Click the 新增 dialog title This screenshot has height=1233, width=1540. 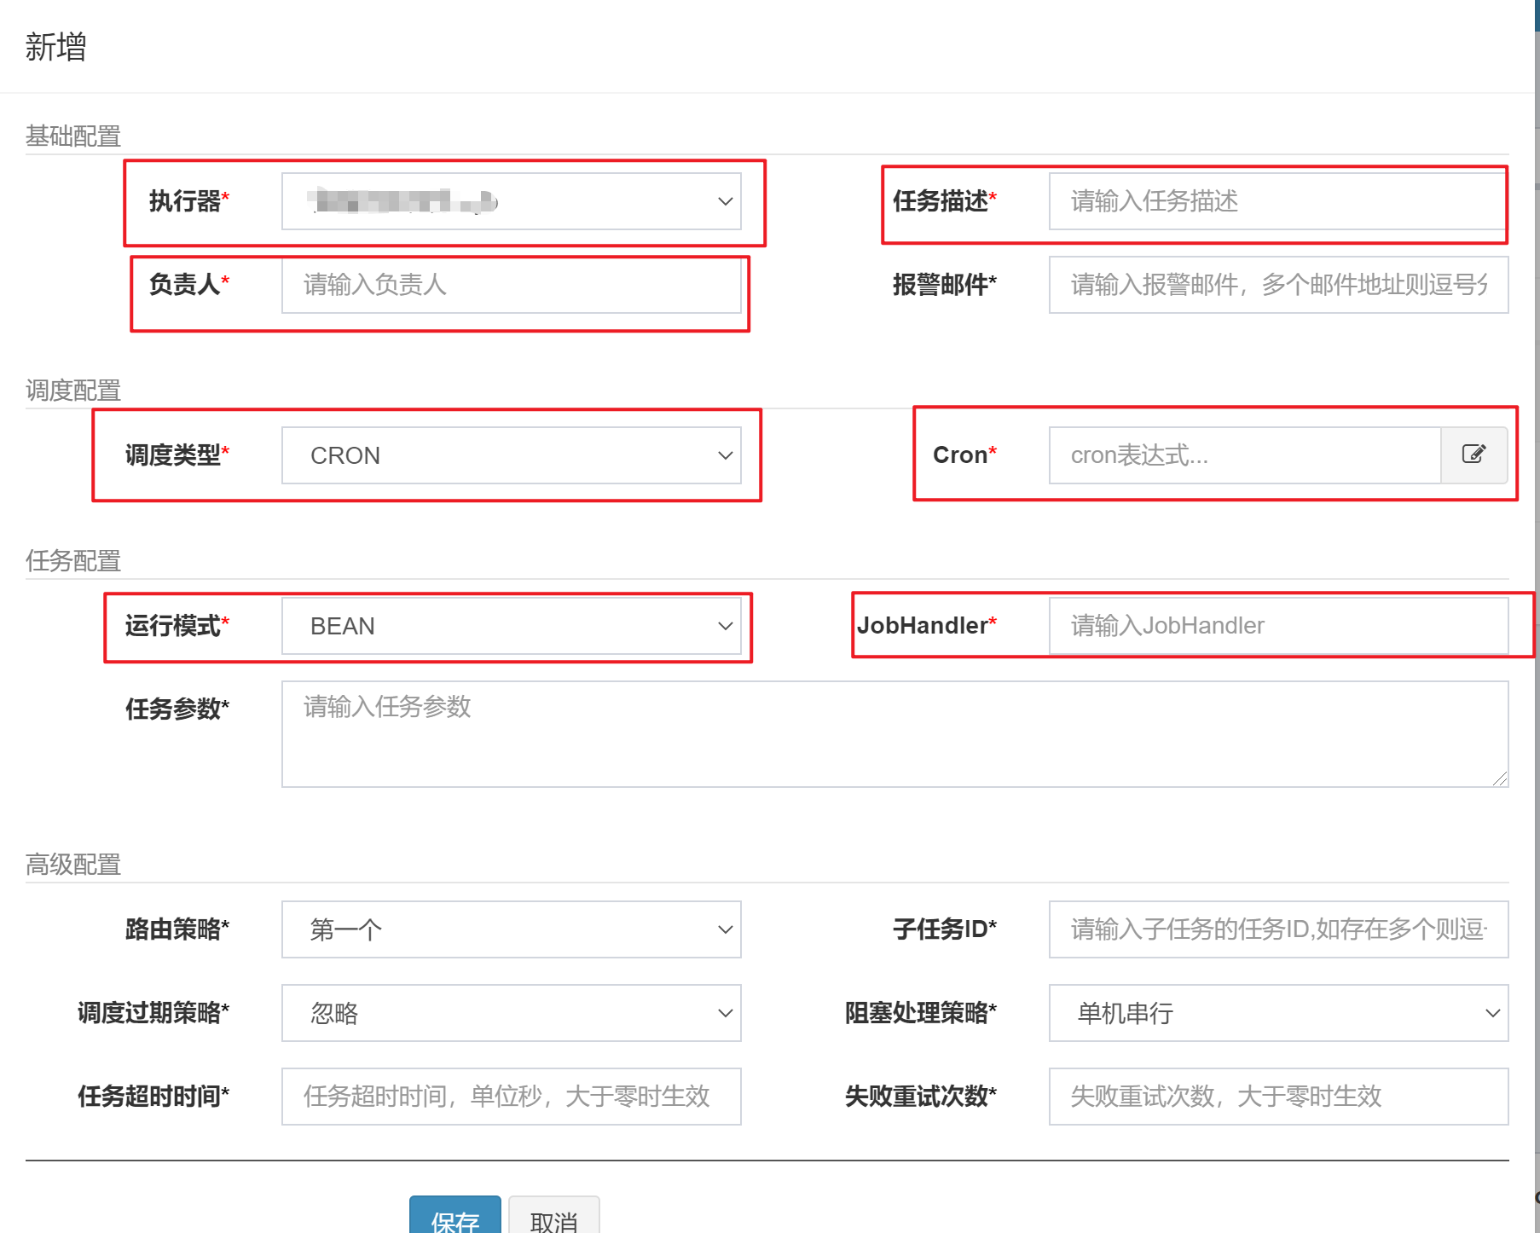(x=56, y=47)
